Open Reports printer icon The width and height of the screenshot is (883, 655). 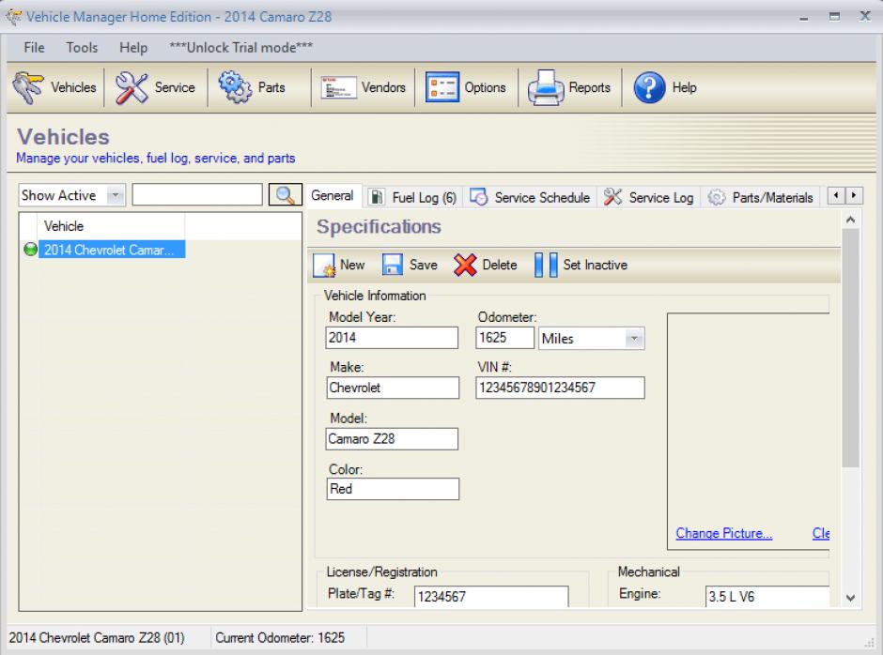[546, 88]
